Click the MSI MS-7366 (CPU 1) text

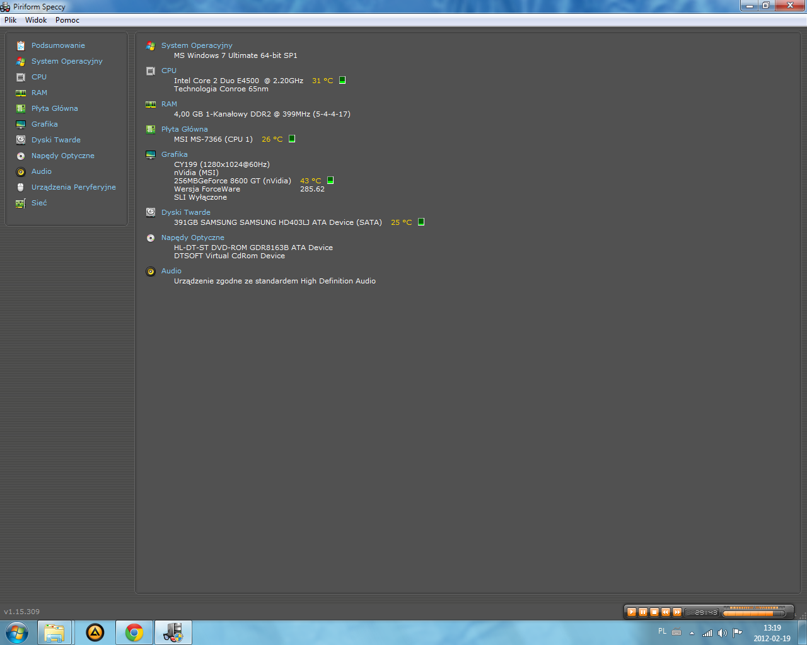(213, 139)
